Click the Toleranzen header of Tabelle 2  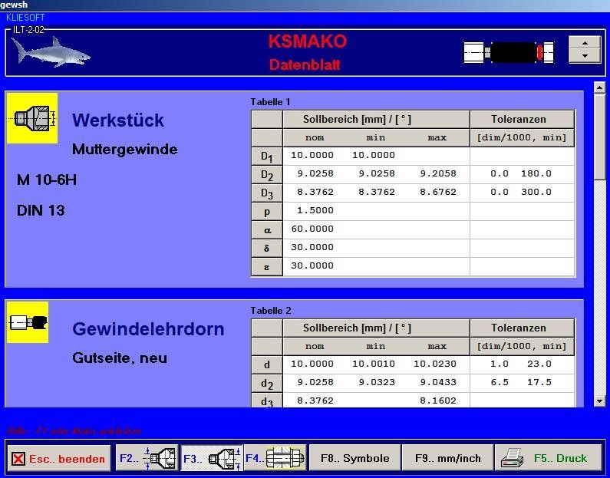click(x=522, y=328)
